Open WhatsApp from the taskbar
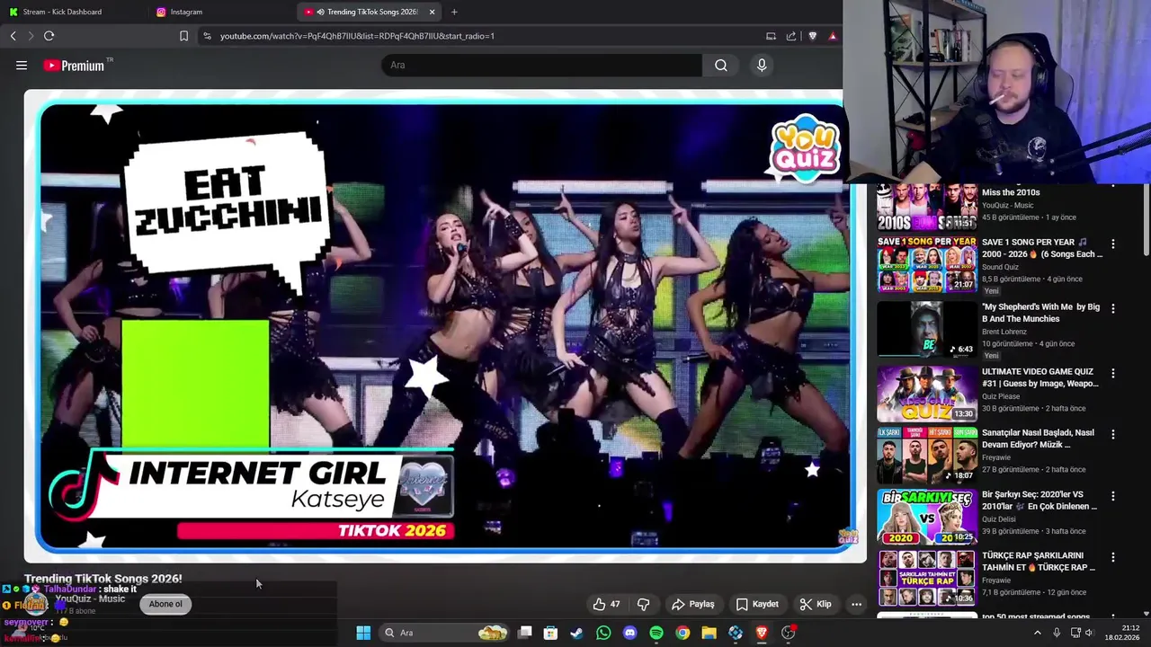 (x=603, y=633)
